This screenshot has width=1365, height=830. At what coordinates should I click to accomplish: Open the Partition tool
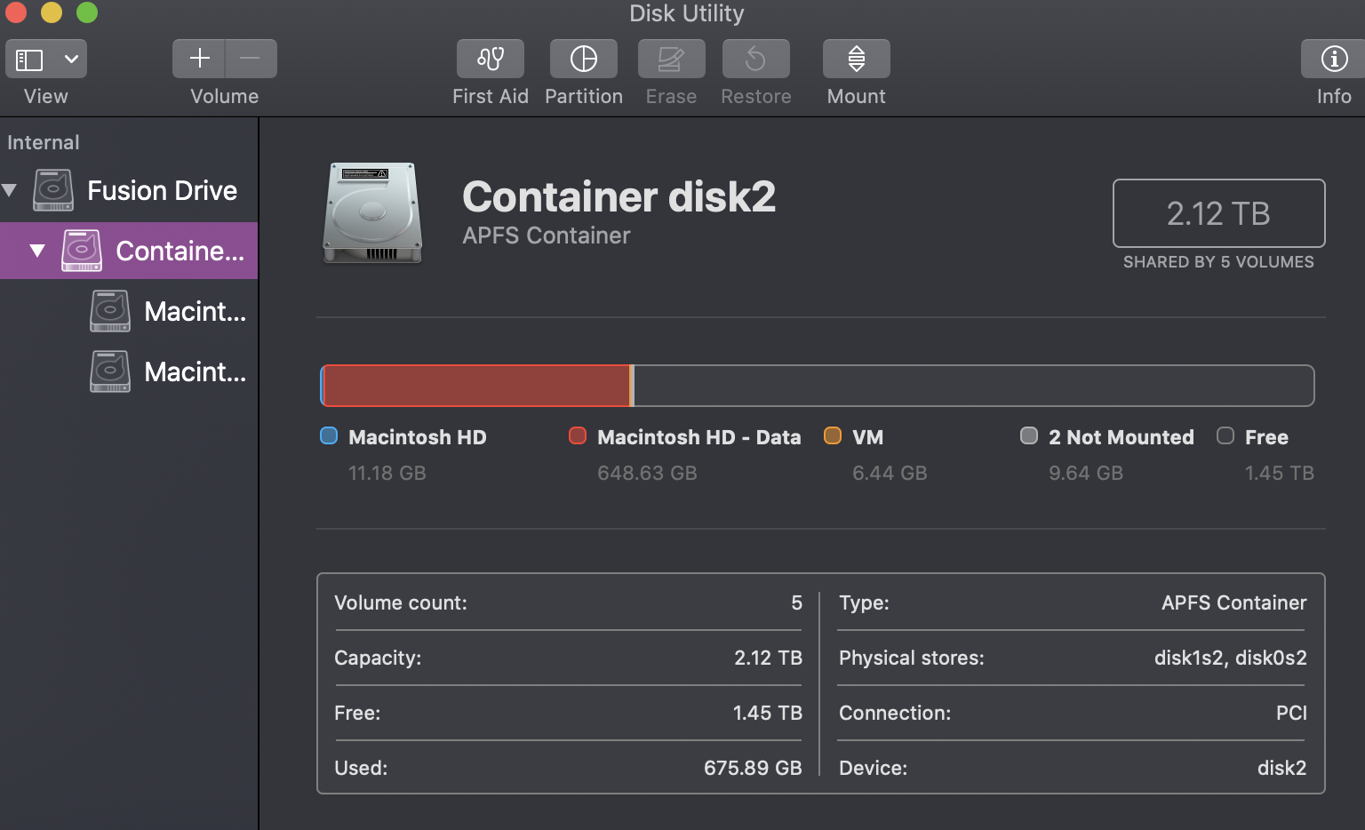click(x=583, y=59)
